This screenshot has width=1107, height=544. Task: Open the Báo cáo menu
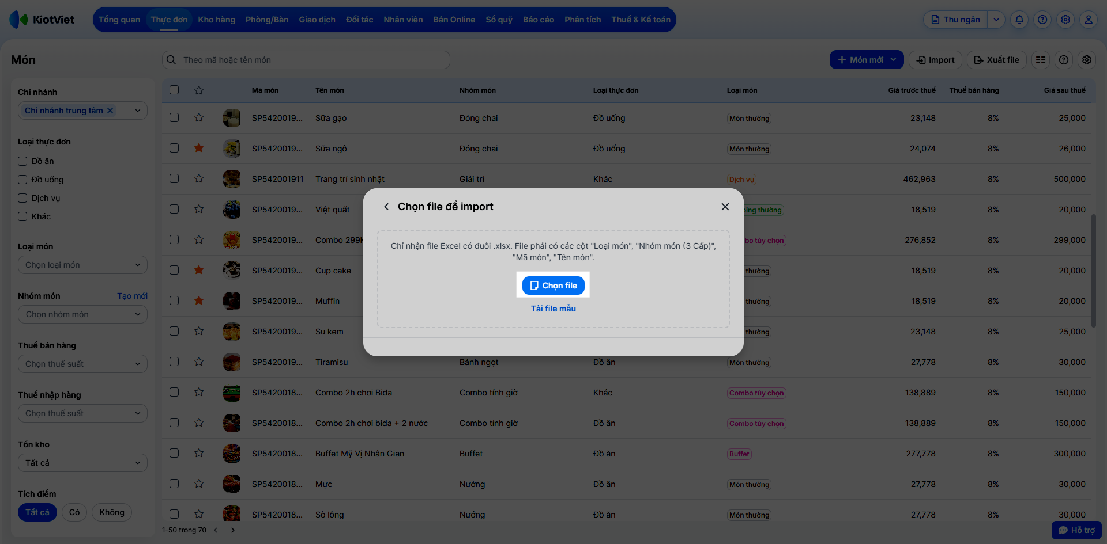[539, 20]
